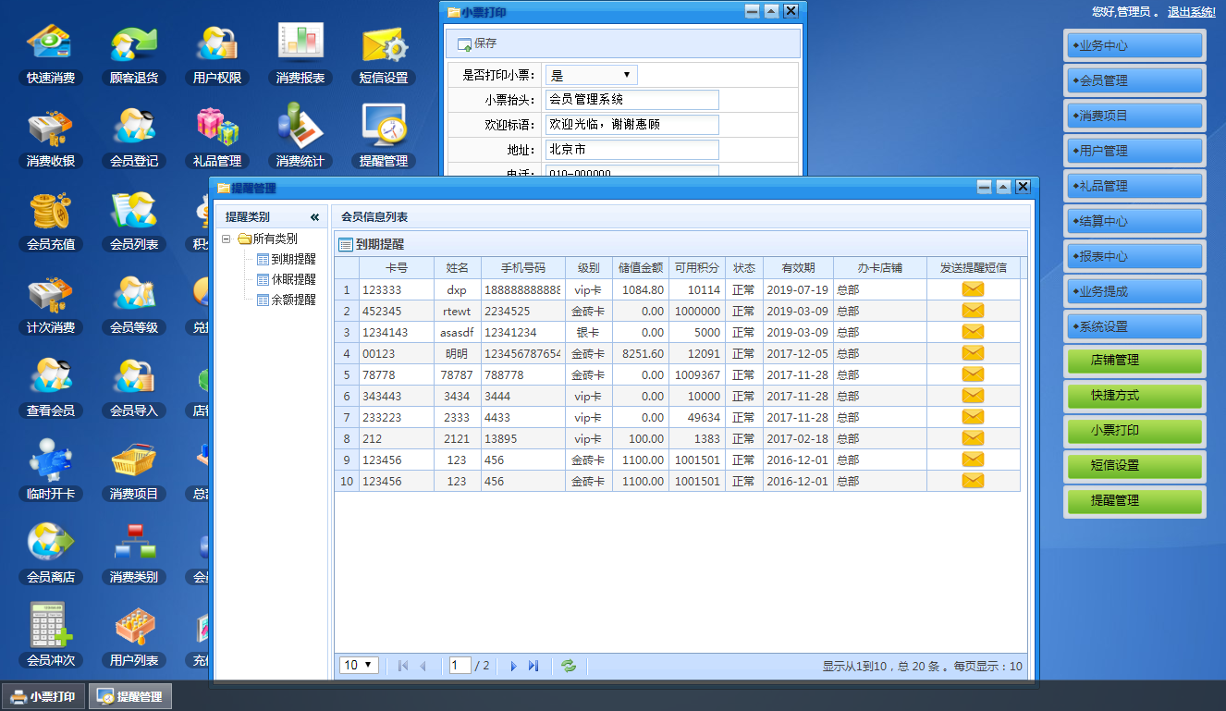Expand the 会员管理 menu section

[x=1134, y=80]
